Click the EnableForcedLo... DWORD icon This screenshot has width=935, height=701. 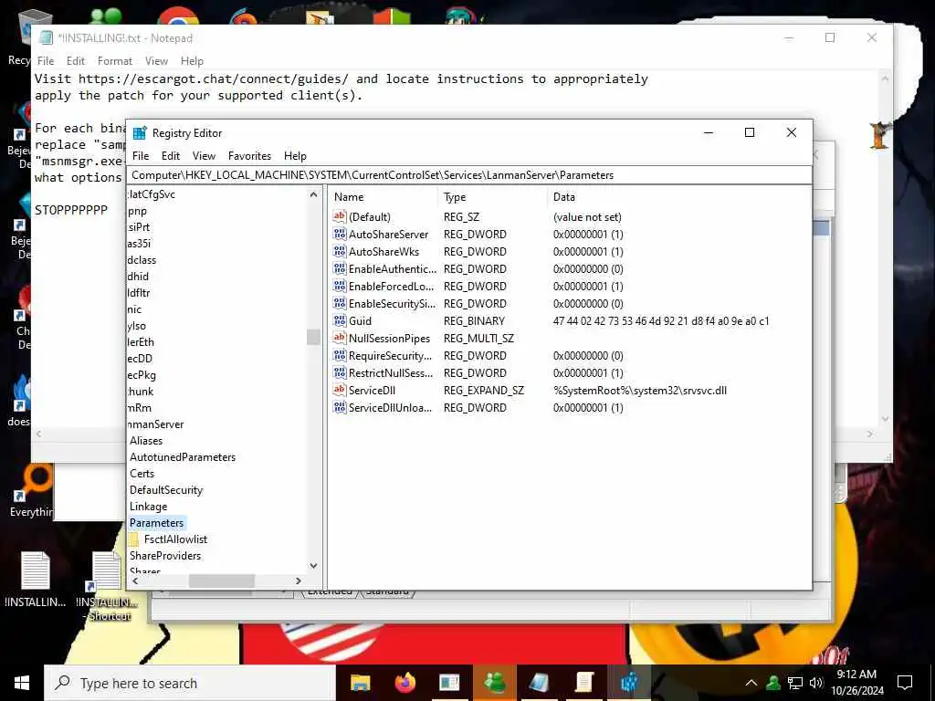(x=340, y=286)
